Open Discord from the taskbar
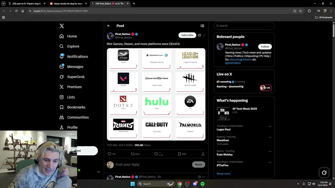Screen dimensions: 335x188 pos(195,184)
